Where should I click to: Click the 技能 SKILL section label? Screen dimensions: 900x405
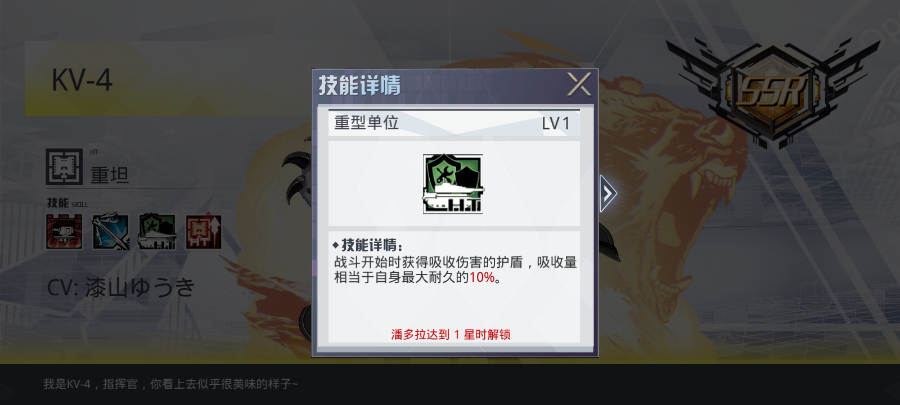point(67,202)
